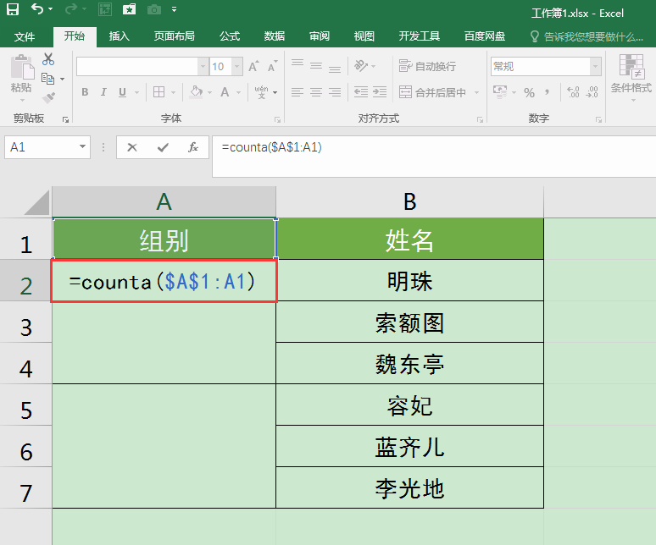Click the Enter checkmark icon in formula bar
This screenshot has width=656, height=545.
click(163, 147)
